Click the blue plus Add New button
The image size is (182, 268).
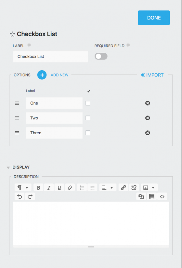click(42, 75)
